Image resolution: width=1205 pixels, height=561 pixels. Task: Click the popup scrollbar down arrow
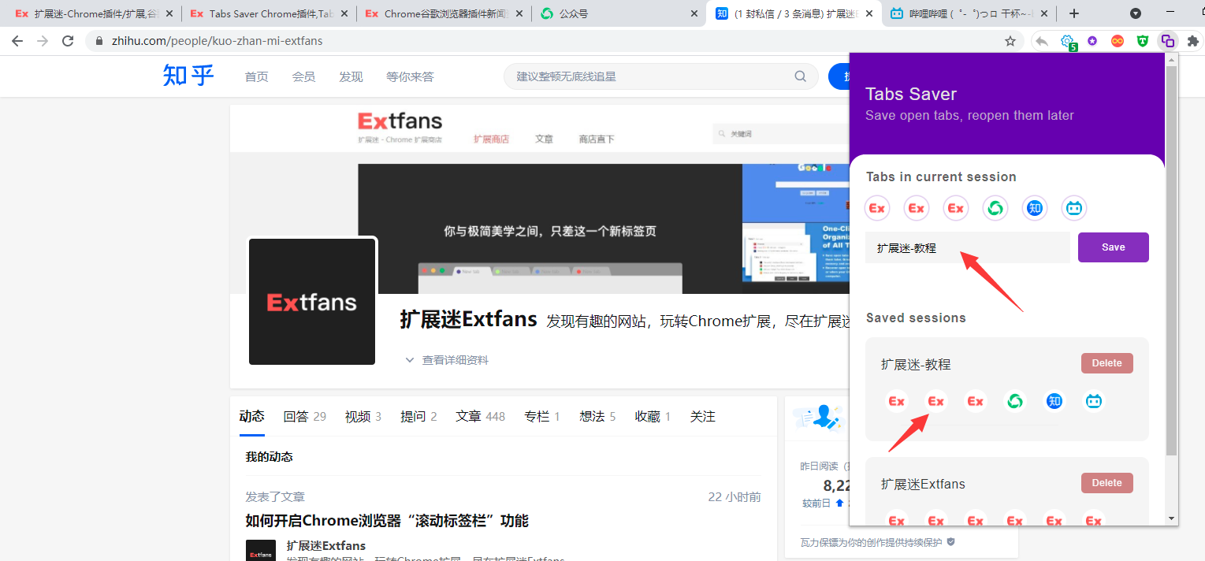pyautogui.click(x=1171, y=518)
